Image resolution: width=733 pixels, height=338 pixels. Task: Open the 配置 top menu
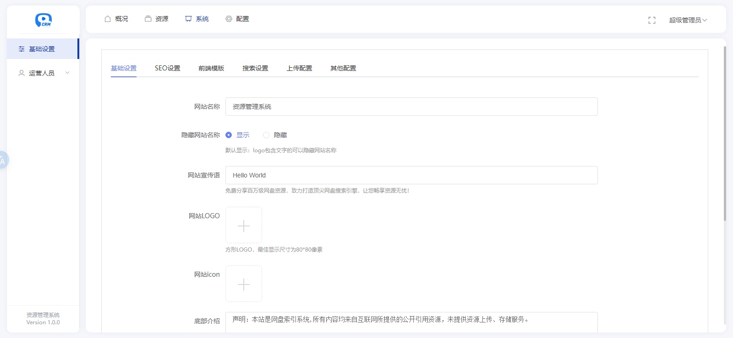click(x=237, y=19)
